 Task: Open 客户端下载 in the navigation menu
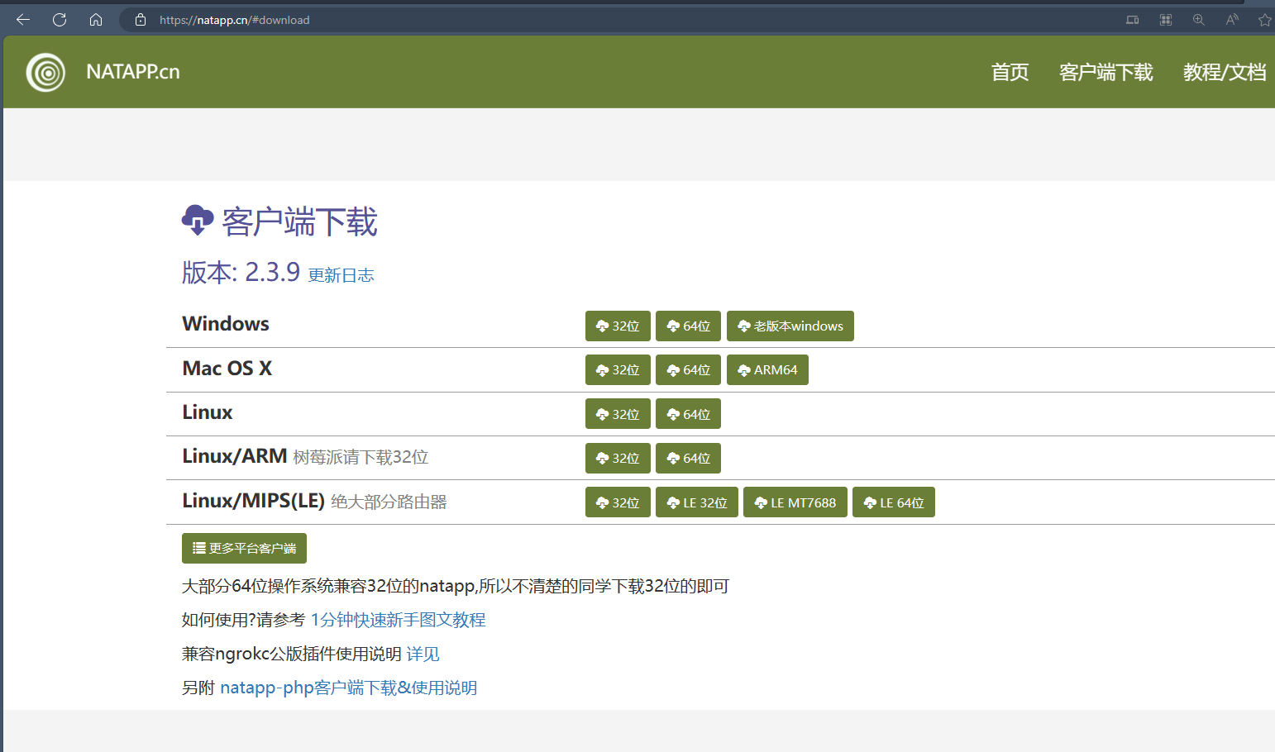(1106, 73)
